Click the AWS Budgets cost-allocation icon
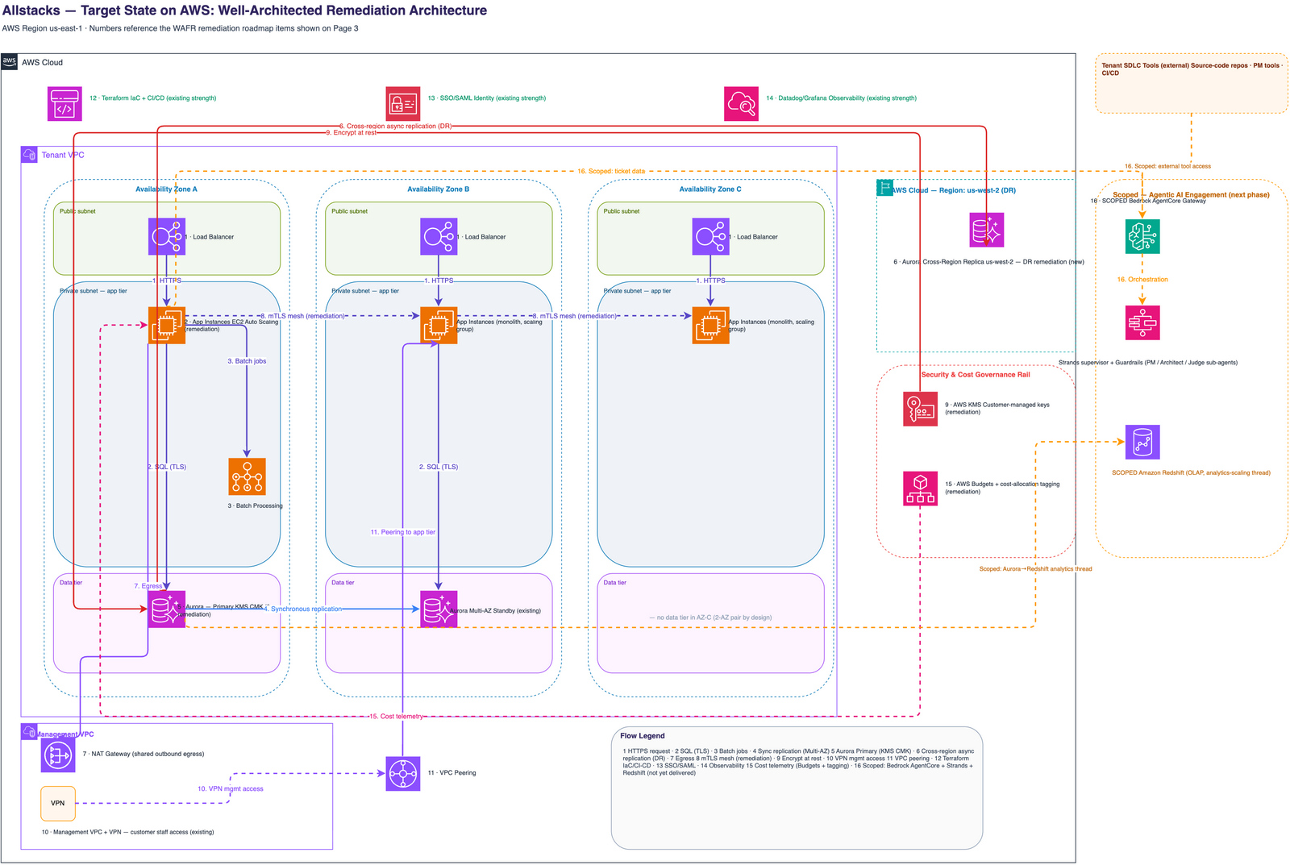Image resolution: width=1290 pixels, height=865 pixels. tap(920, 489)
